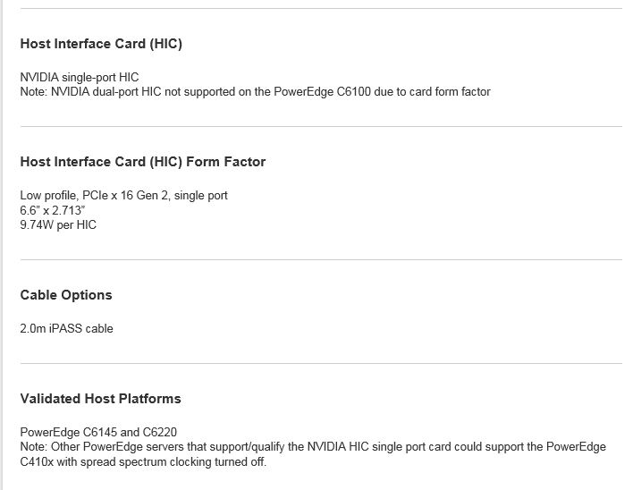The width and height of the screenshot is (633, 490).
Task: Click the Low profile, PCIe x 16 Gen 2 line
Action: pos(124,195)
